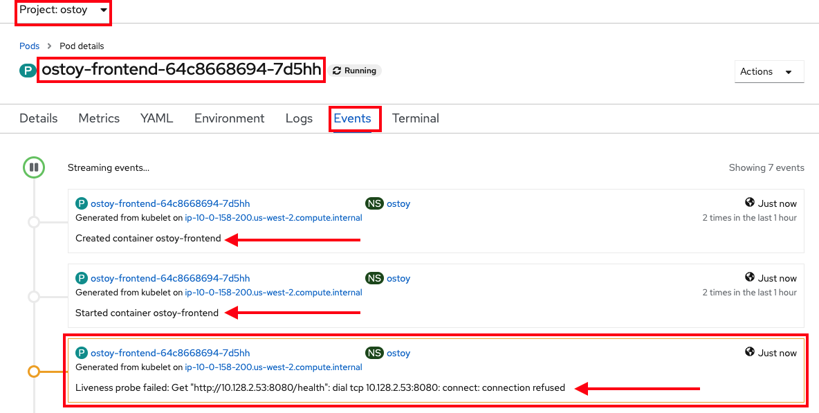Switch to the Details tab

click(39, 118)
